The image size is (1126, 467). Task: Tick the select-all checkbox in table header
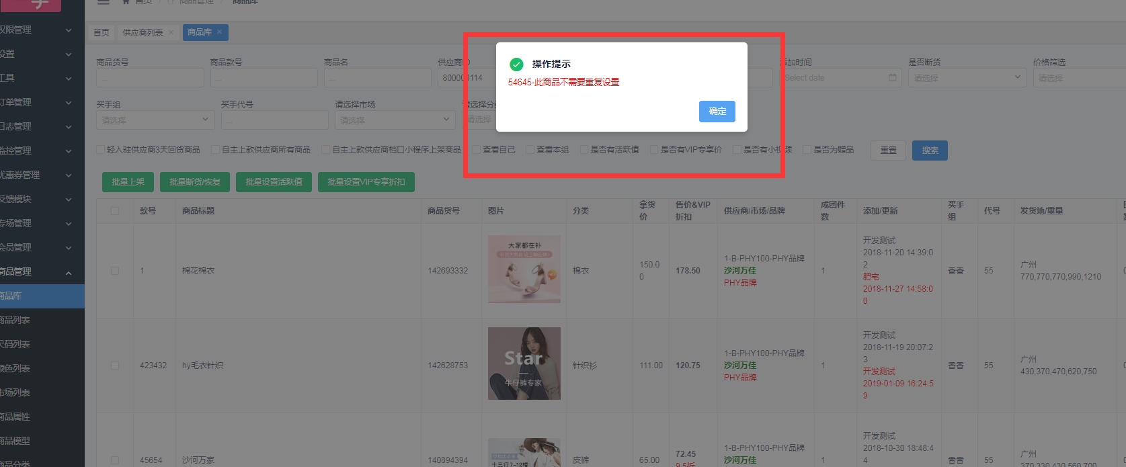[x=115, y=211]
